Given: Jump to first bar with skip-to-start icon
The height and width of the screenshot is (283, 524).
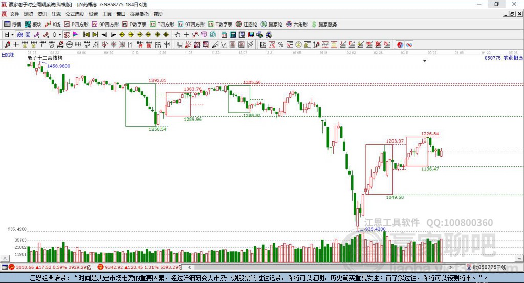Looking at the screenshot, I should tap(86, 35).
